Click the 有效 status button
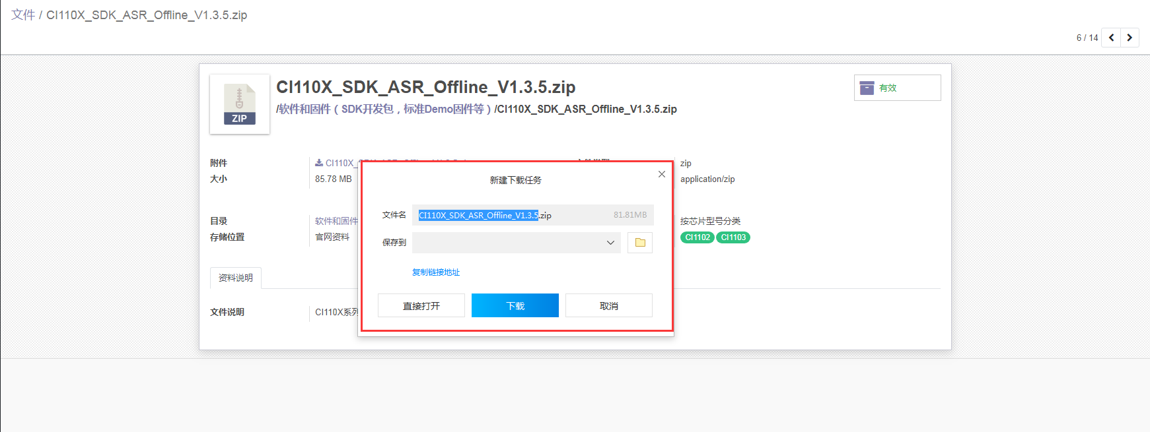Viewport: 1150px width, 432px height. click(x=898, y=88)
